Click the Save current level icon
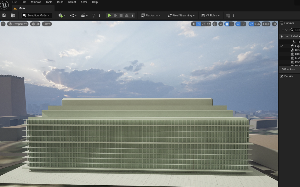 pyautogui.click(x=4, y=15)
